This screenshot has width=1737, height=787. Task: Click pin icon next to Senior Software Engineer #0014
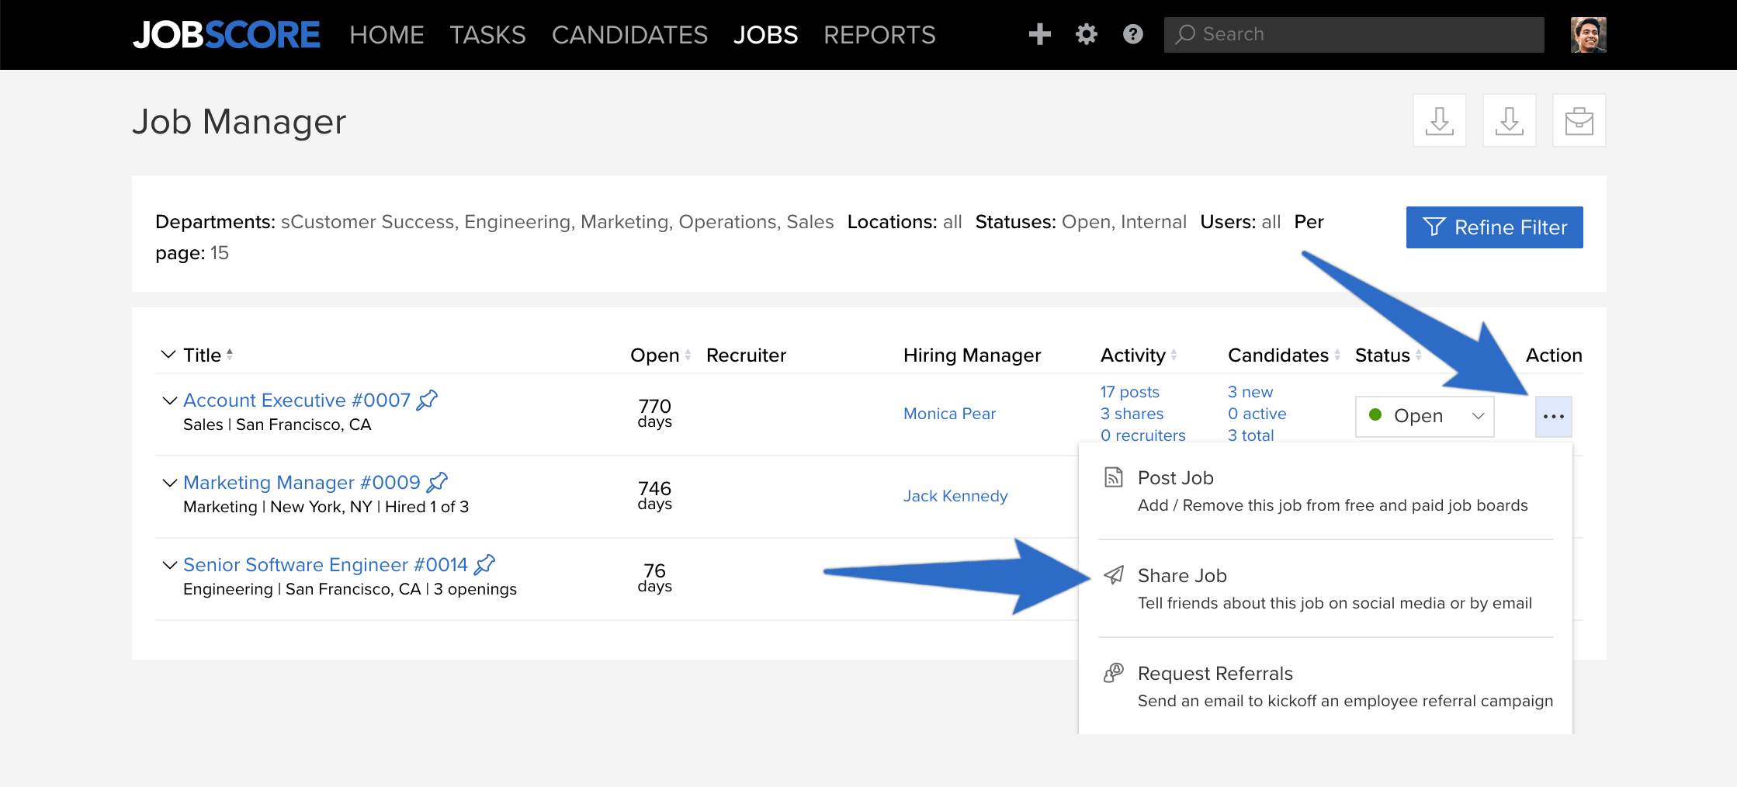pyautogui.click(x=484, y=564)
